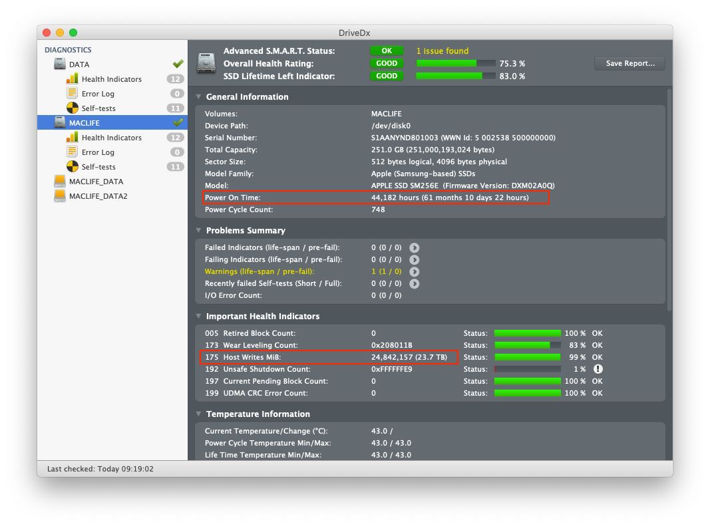Click the Error Log icon under MACLIFE
Image resolution: width=710 pixels, height=526 pixels.
click(72, 152)
